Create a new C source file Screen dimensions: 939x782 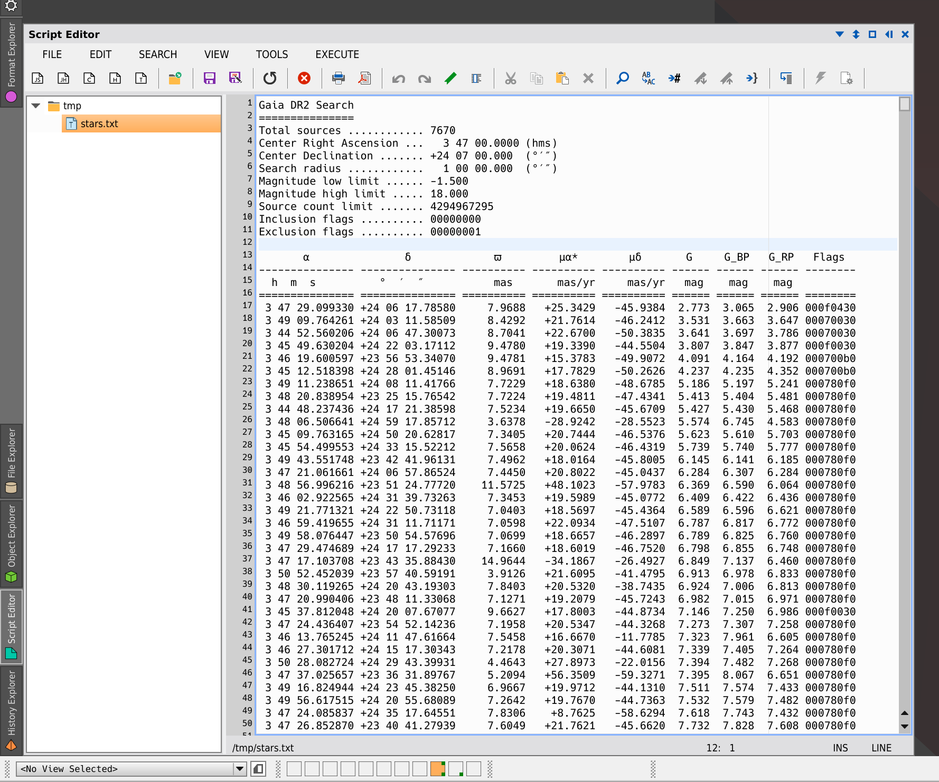89,79
